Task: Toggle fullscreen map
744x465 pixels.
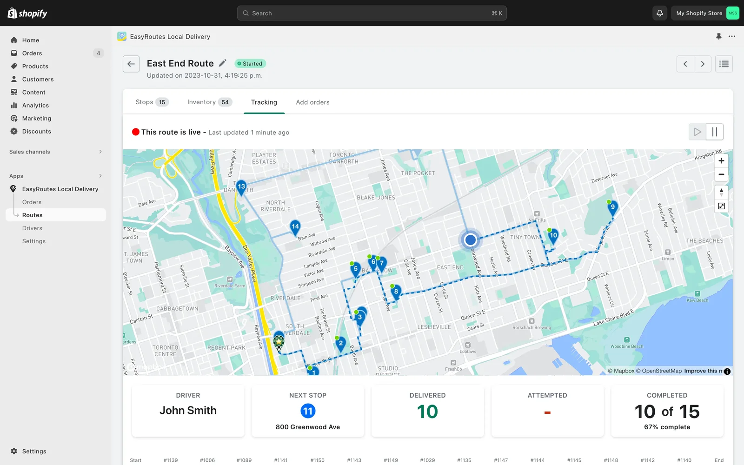Action: pos(721,206)
